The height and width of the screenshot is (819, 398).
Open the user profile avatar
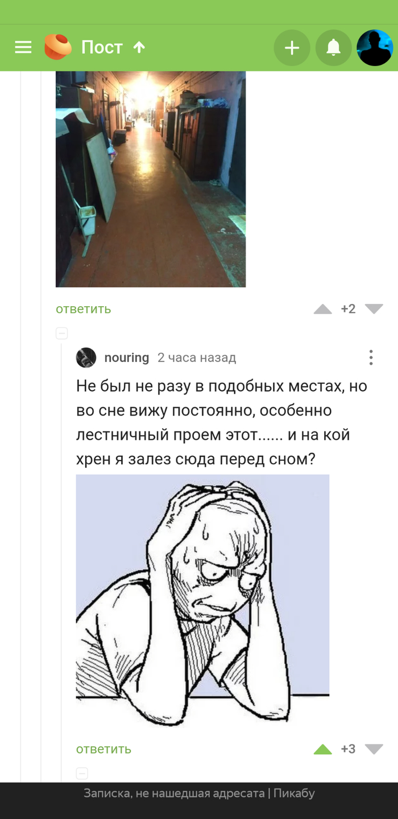[x=375, y=48]
